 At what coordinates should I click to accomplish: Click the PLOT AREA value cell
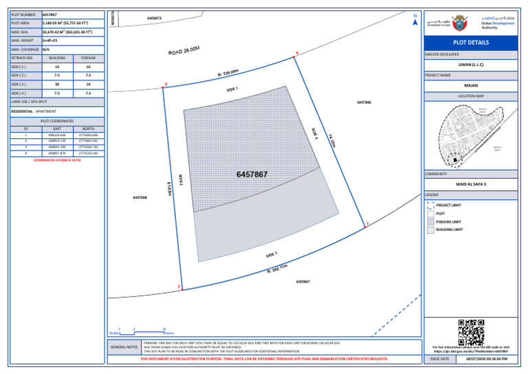click(x=73, y=23)
